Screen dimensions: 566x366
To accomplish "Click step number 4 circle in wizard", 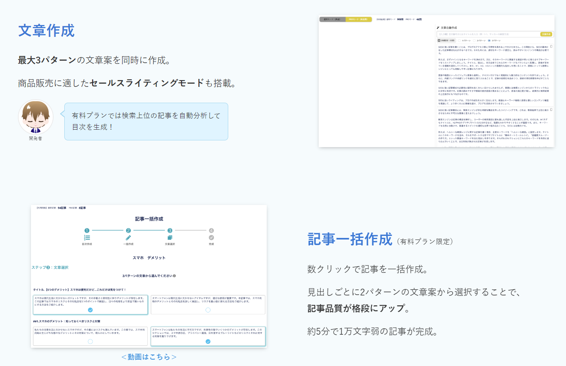I will [x=211, y=230].
